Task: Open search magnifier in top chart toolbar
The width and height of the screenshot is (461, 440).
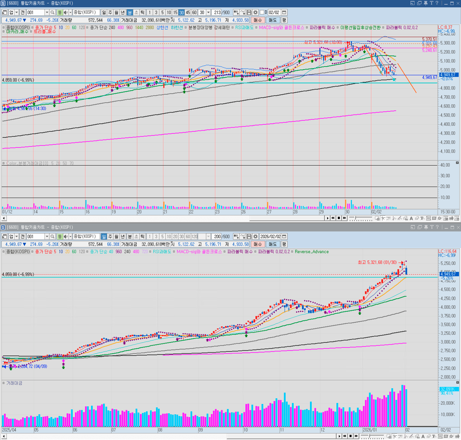Action: pyautogui.click(x=53, y=12)
